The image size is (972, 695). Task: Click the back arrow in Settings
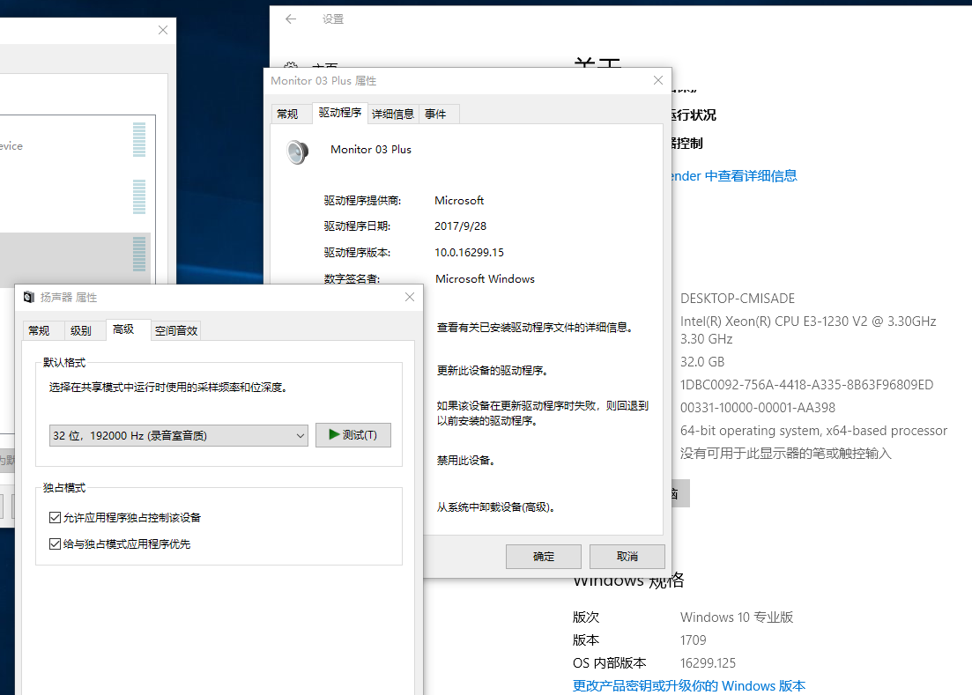(291, 18)
